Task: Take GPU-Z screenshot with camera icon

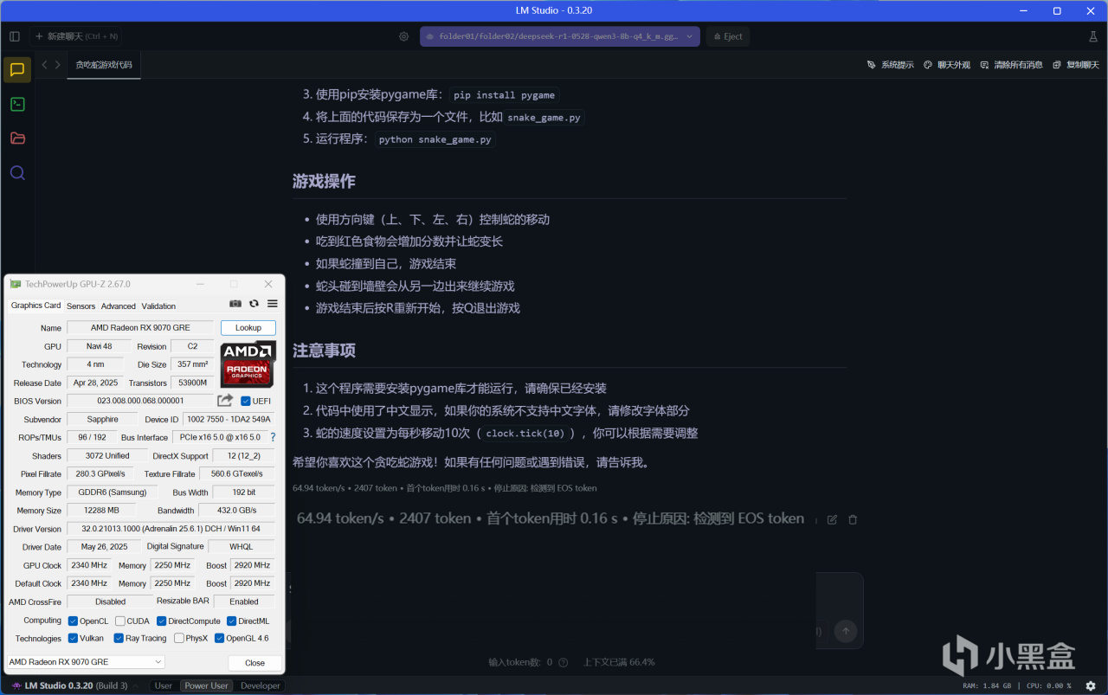Action: [x=235, y=304]
